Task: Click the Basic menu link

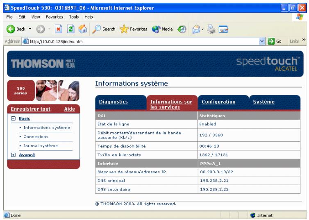Action: tap(25, 118)
